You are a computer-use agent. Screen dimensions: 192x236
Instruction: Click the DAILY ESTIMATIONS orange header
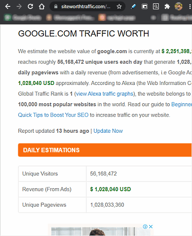tap(105, 150)
